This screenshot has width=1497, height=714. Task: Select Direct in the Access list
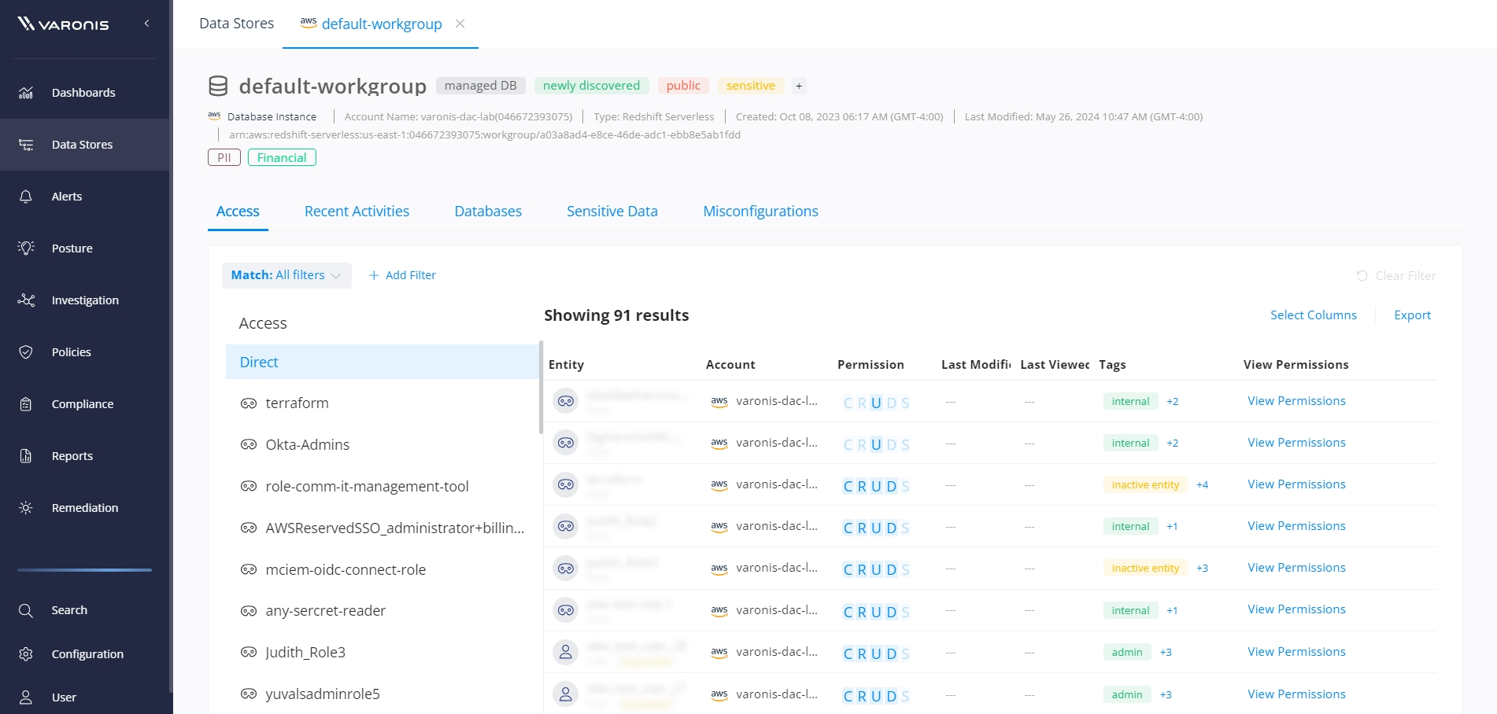[x=382, y=362]
